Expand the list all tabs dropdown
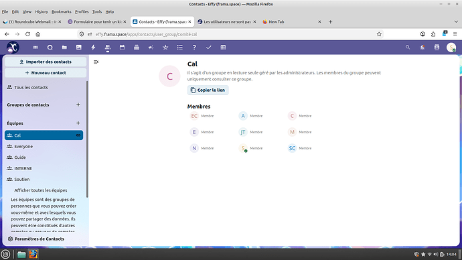462x260 pixels. (x=456, y=22)
